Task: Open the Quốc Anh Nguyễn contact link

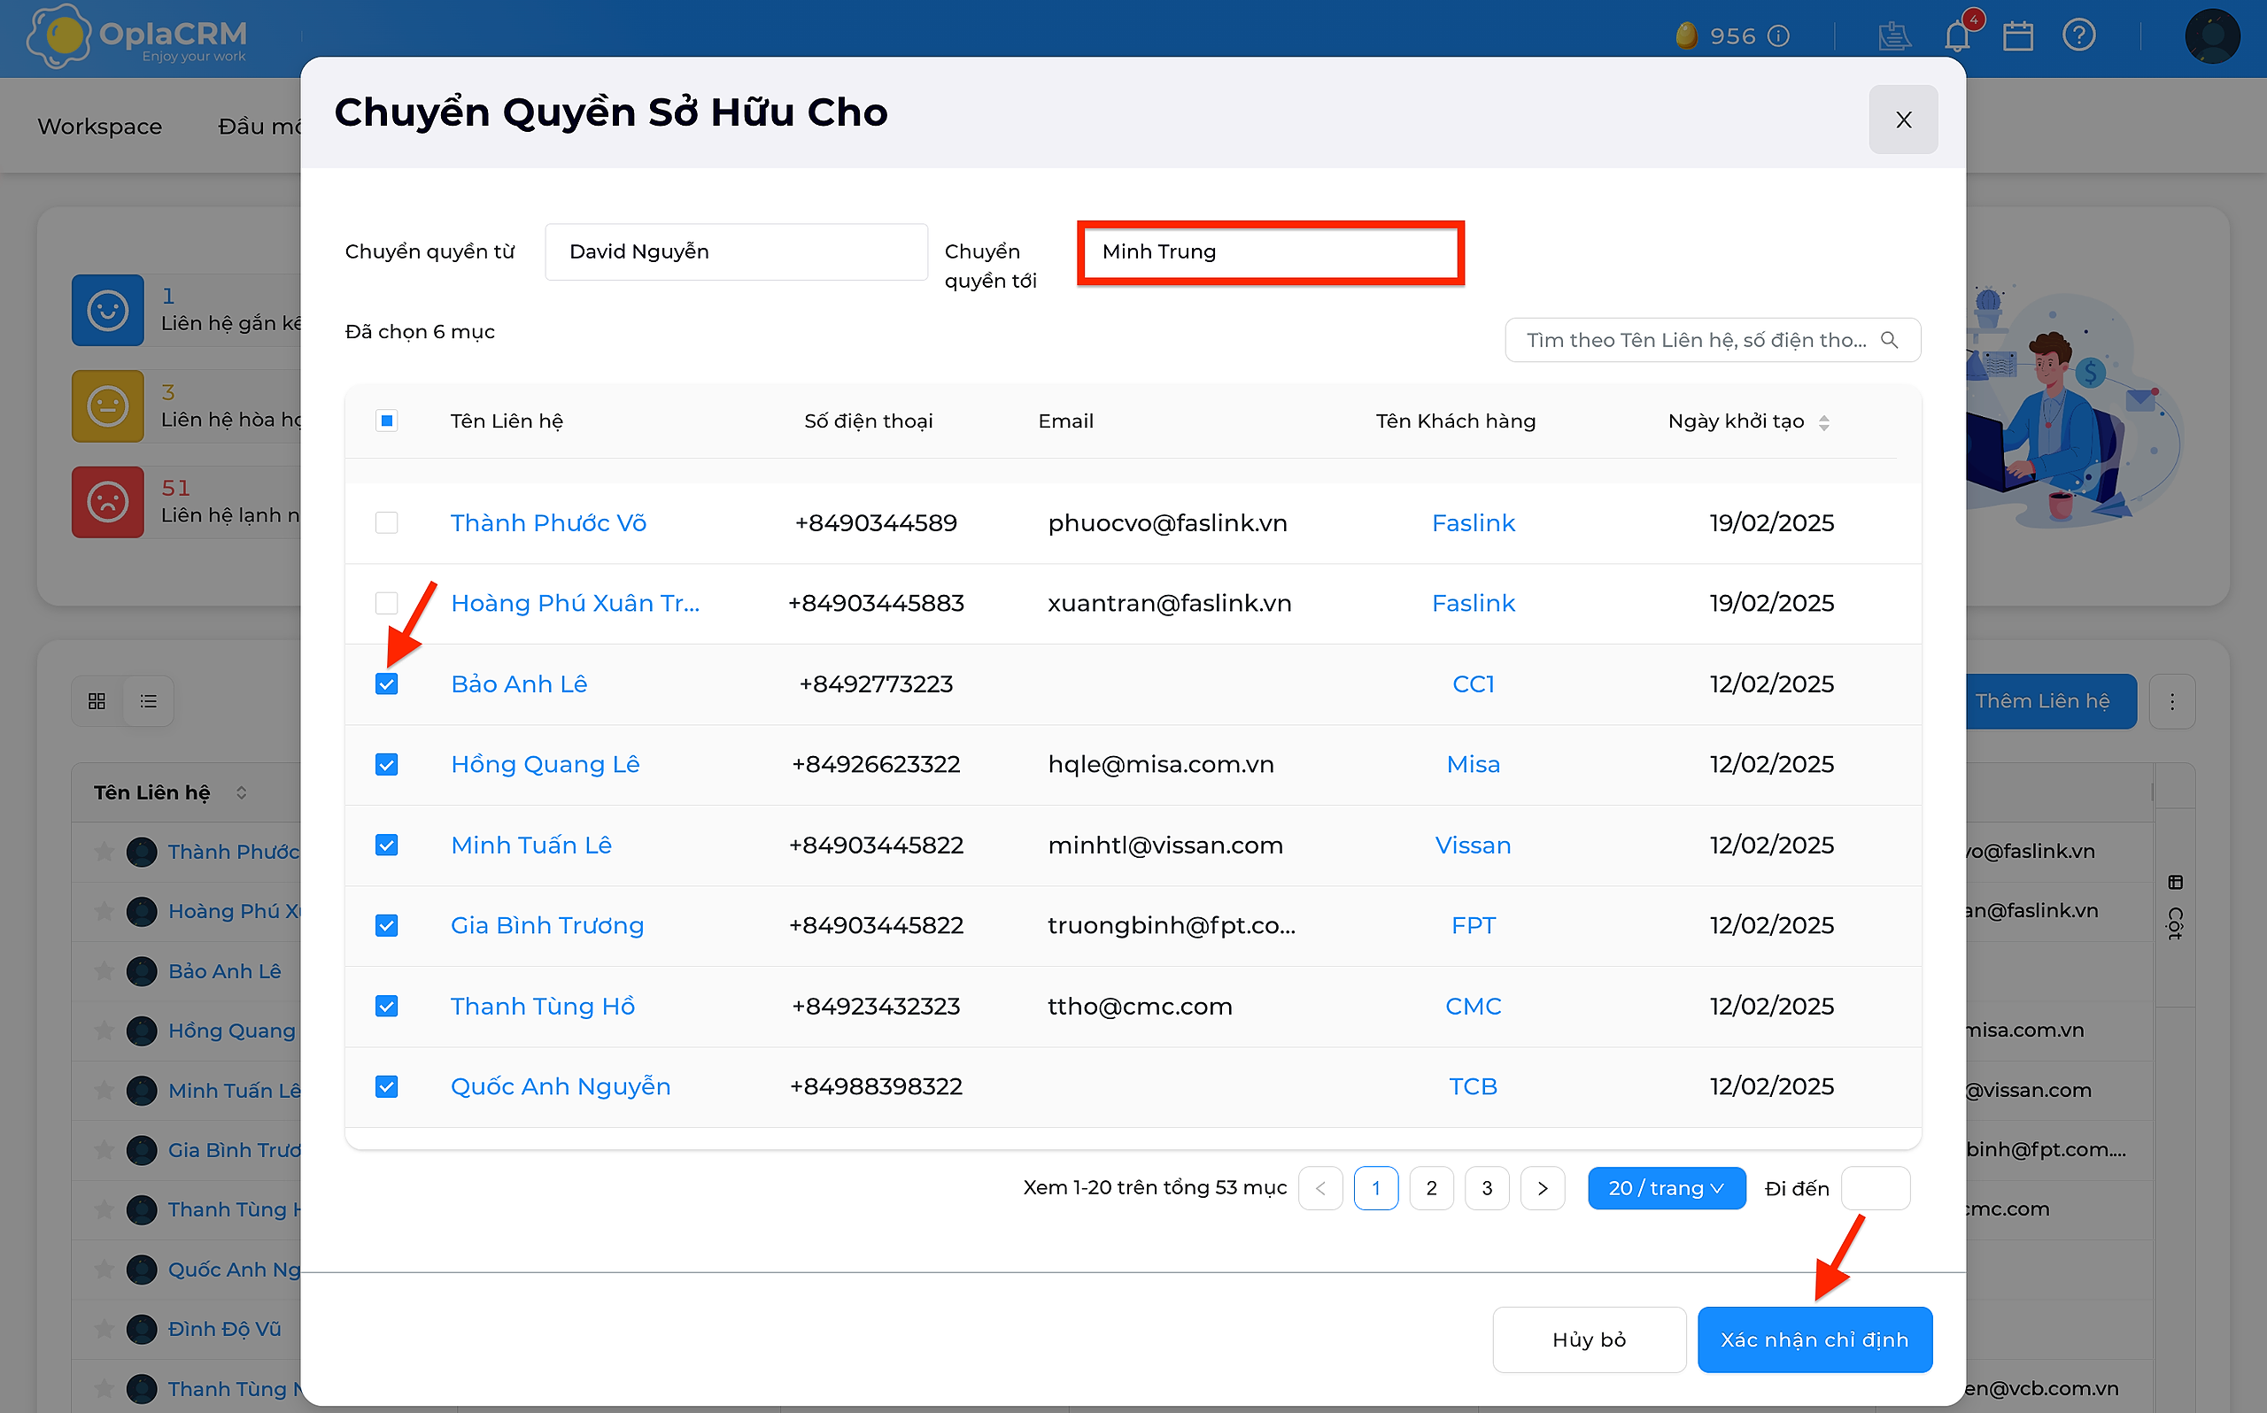Action: [561, 1087]
